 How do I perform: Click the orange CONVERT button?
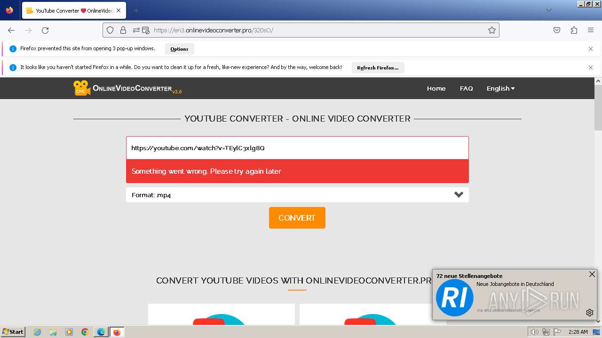297,218
